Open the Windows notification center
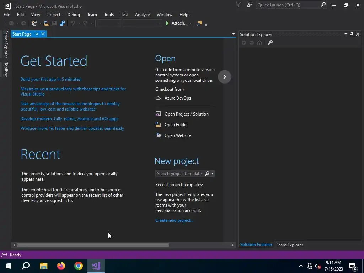364x273 pixels. [x=353, y=266]
